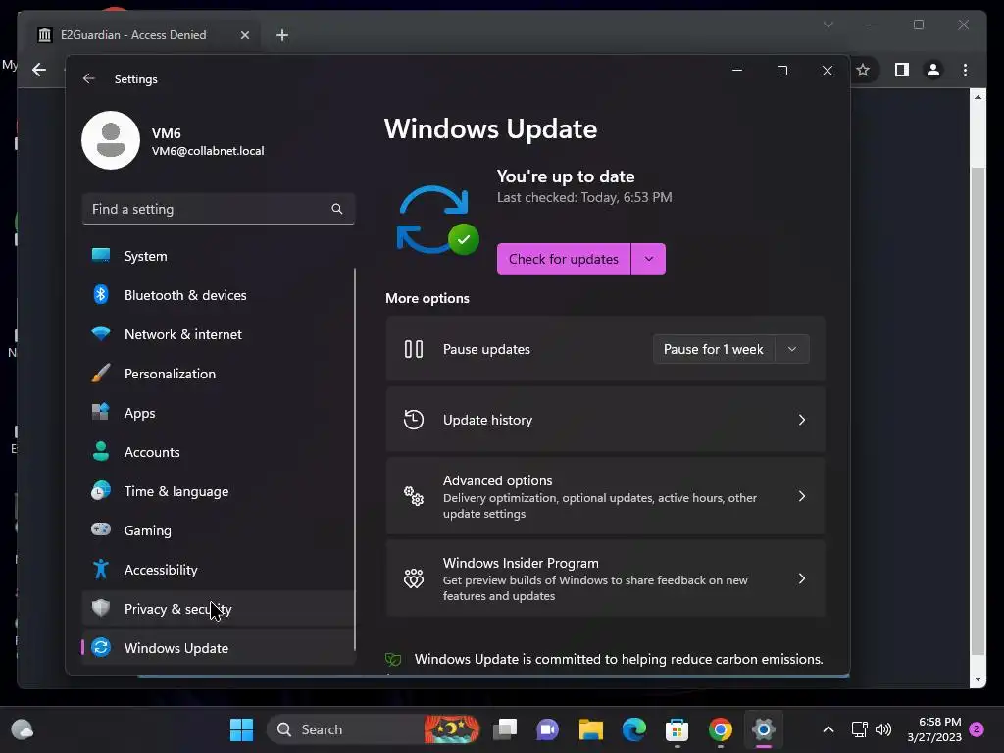Click the System monitor icon

101,255
